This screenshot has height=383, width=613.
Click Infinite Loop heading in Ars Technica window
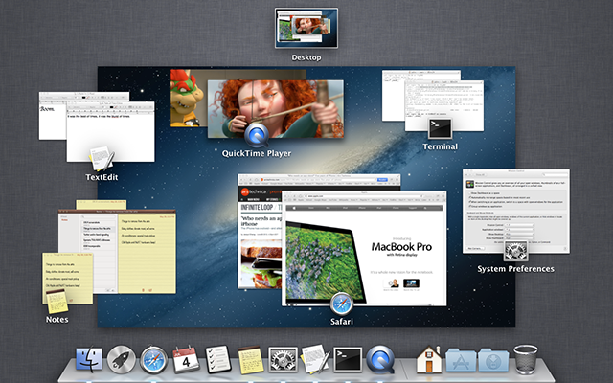tap(258, 207)
